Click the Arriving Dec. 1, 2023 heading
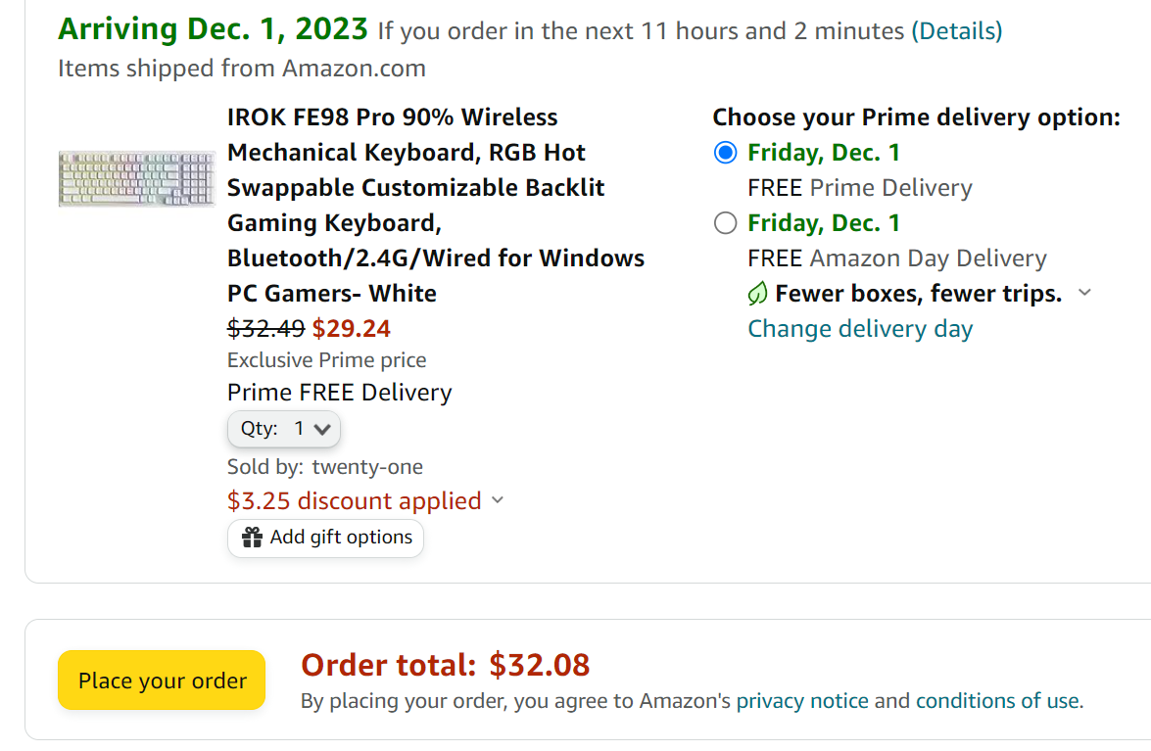The height and width of the screenshot is (751, 1151). coord(214,29)
